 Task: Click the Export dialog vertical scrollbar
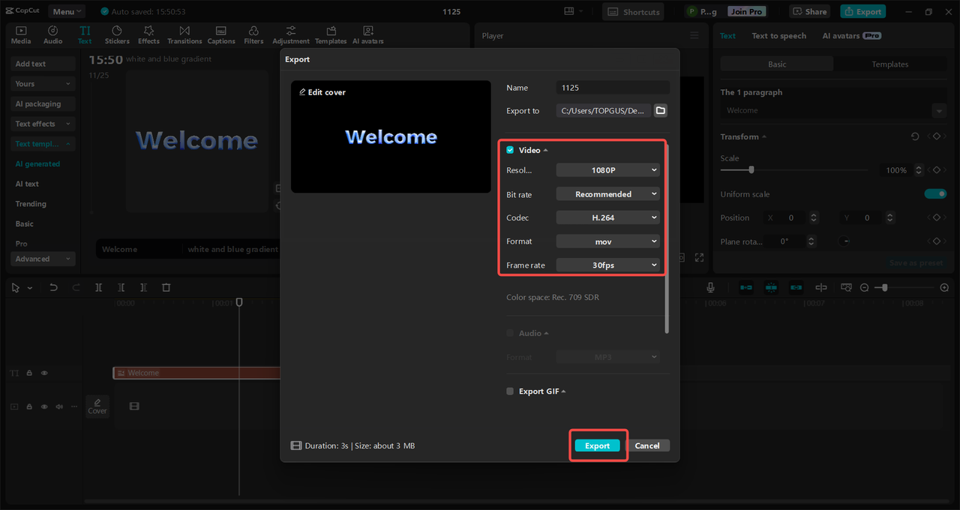point(666,237)
